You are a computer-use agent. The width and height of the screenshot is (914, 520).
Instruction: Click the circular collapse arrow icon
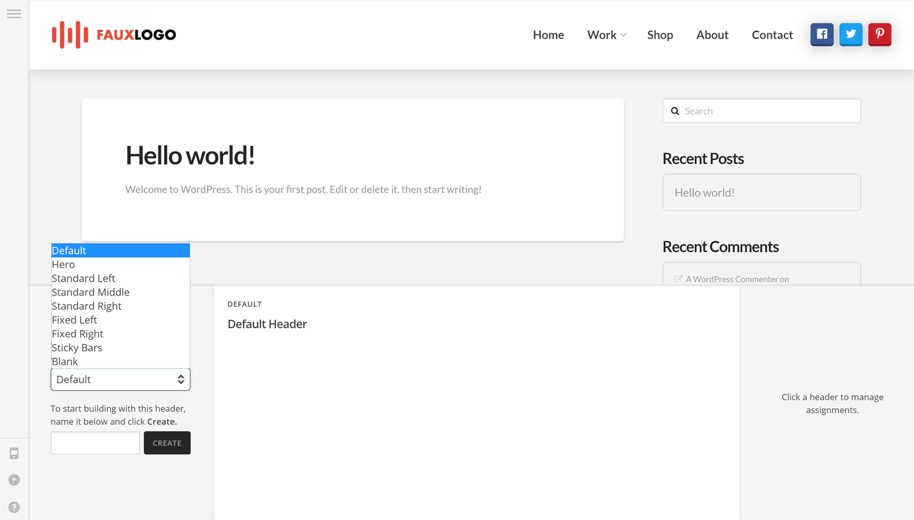(14, 480)
